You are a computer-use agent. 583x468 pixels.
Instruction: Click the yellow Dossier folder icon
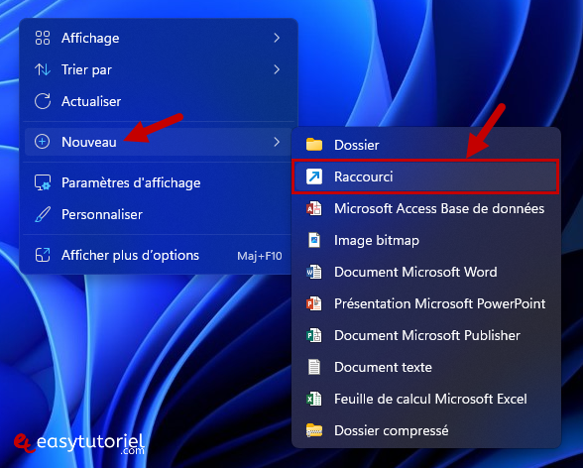314,144
